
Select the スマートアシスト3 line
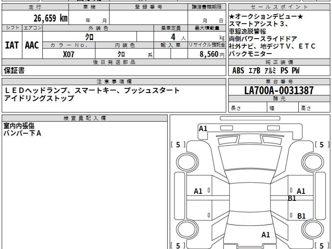coord(259,24)
